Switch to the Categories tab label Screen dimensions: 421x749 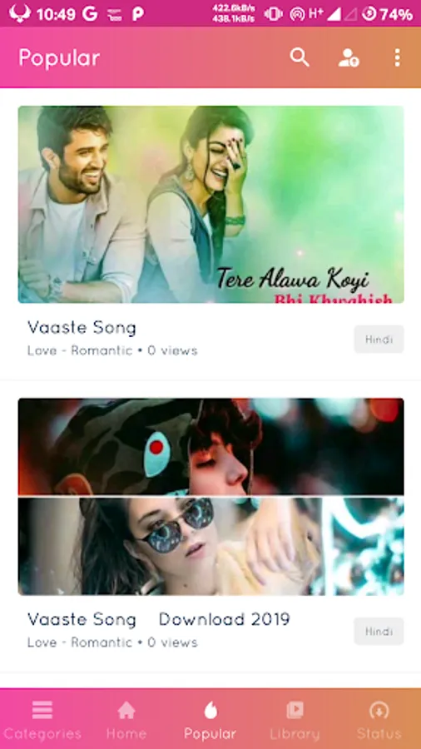(x=42, y=734)
